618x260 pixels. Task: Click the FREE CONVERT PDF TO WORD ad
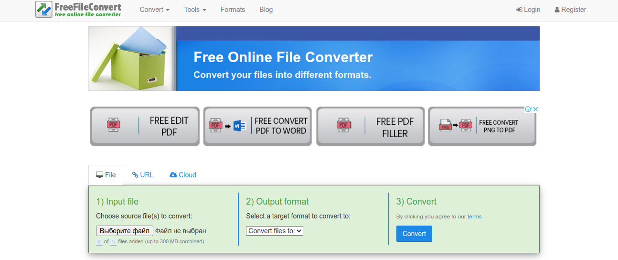(x=257, y=126)
